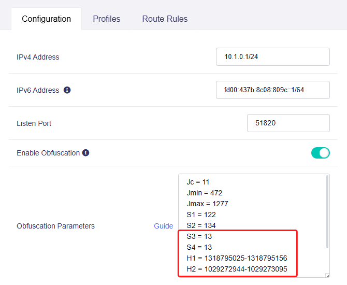Click the IPv4 Address label
347x285 pixels.
click(38, 57)
